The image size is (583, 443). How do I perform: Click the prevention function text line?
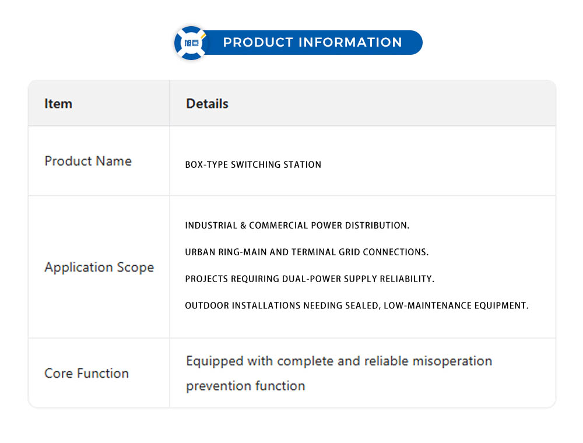245,386
